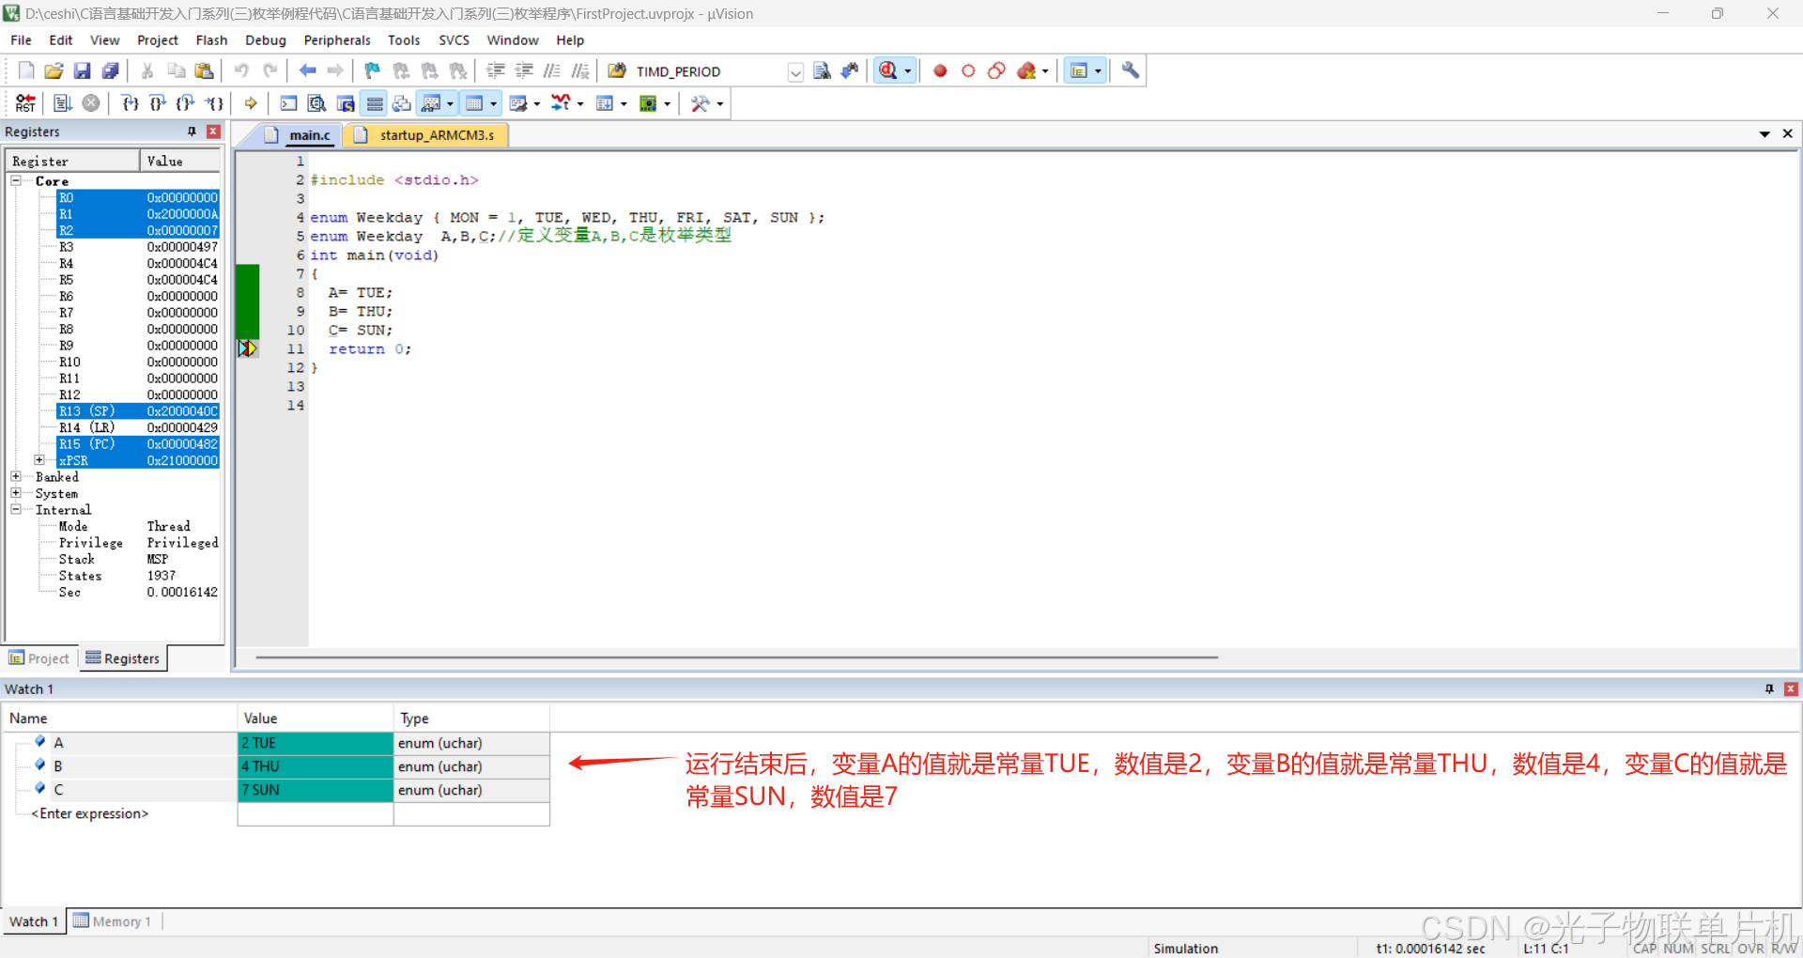This screenshot has height=958, width=1803.
Task: Select watch variable A row
Action: click(x=276, y=743)
